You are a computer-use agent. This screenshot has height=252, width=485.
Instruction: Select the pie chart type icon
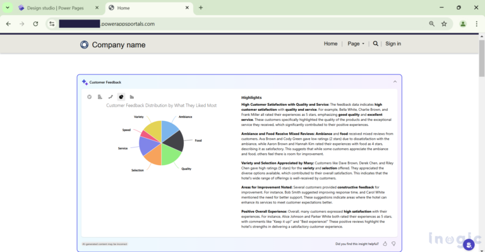121,97
